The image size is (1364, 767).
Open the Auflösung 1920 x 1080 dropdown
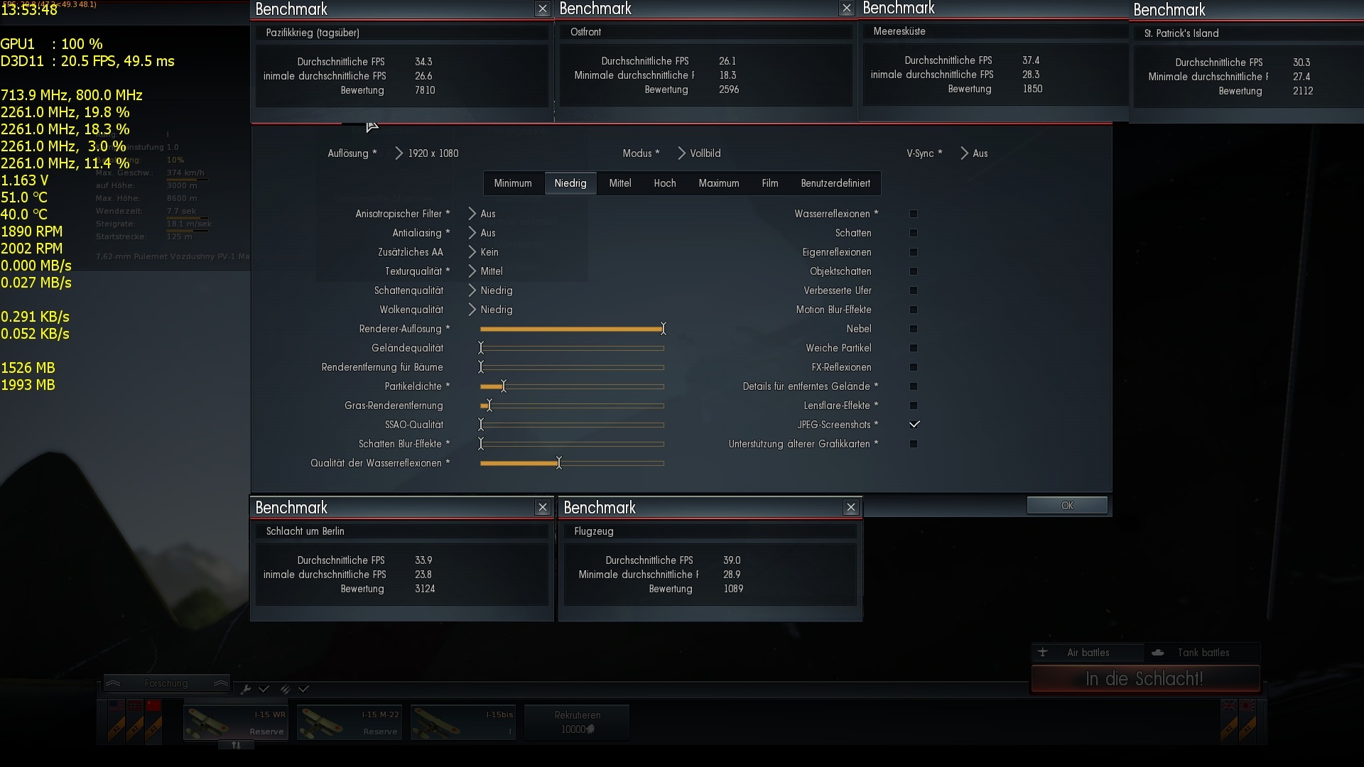pyautogui.click(x=432, y=153)
